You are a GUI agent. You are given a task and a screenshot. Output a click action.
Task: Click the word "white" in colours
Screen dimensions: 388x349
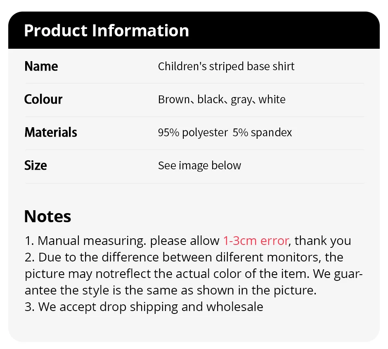[272, 100]
